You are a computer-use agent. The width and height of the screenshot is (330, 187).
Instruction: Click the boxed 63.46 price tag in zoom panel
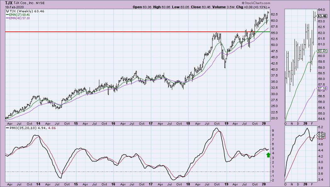[x=322, y=16]
